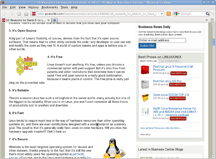Switch to the ALL CATEGORIES tab
The height and width of the screenshot is (159, 216).
pos(170,61)
